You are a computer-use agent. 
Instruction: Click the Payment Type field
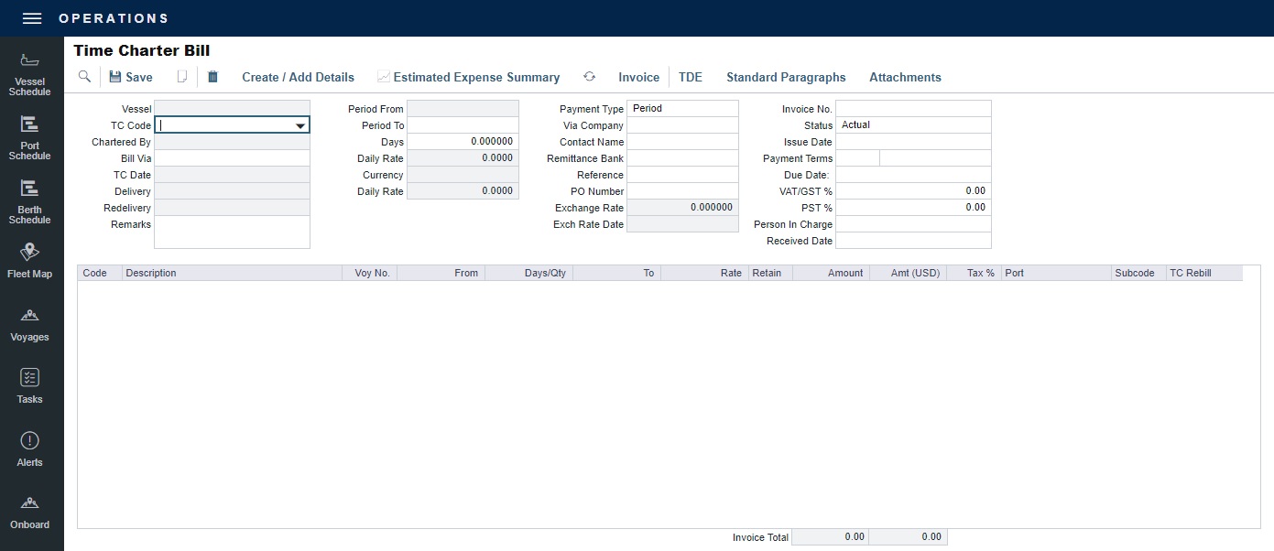click(682, 109)
